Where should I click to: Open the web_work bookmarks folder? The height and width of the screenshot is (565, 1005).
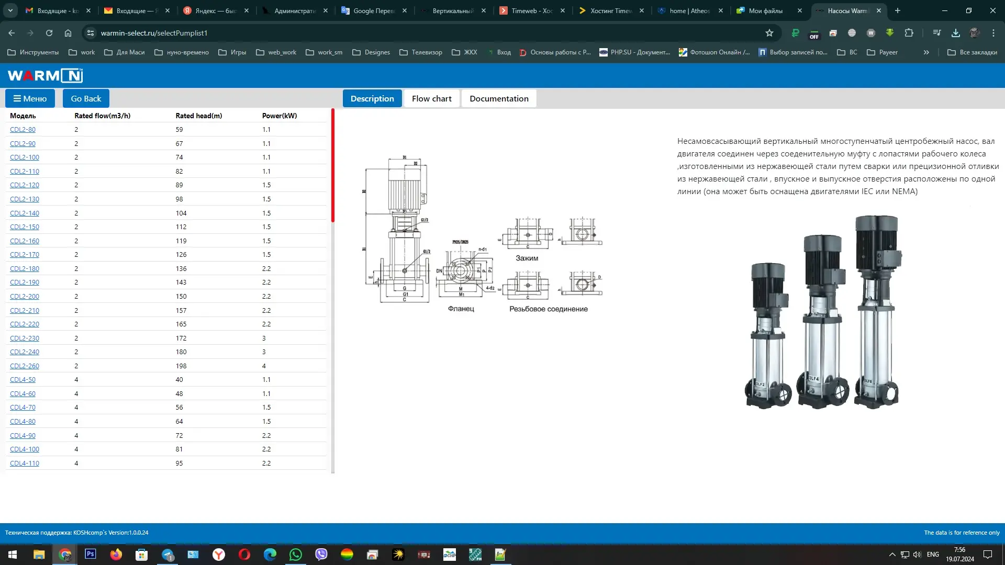[276, 52]
